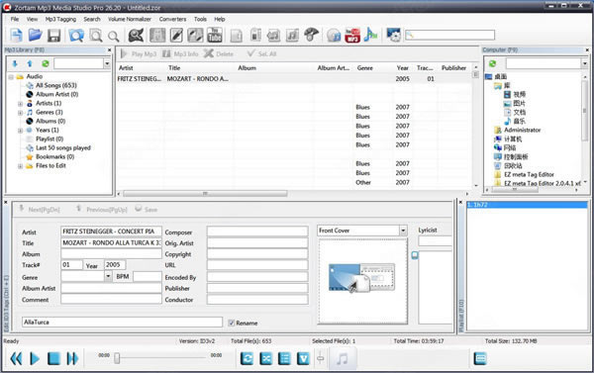Screen dimensions: 594x373
Task: Click the New file icon in toolbar
Action: click(16, 36)
